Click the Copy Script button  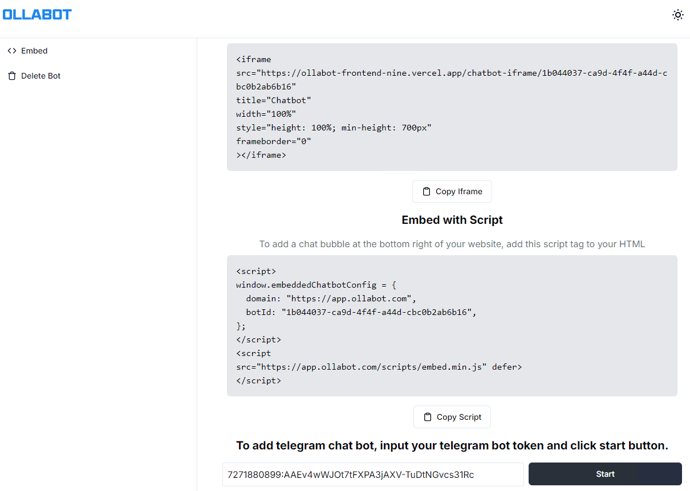click(x=452, y=417)
